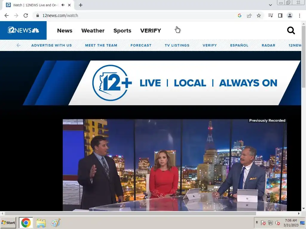Open the Chrome three-dot menu

(299, 16)
